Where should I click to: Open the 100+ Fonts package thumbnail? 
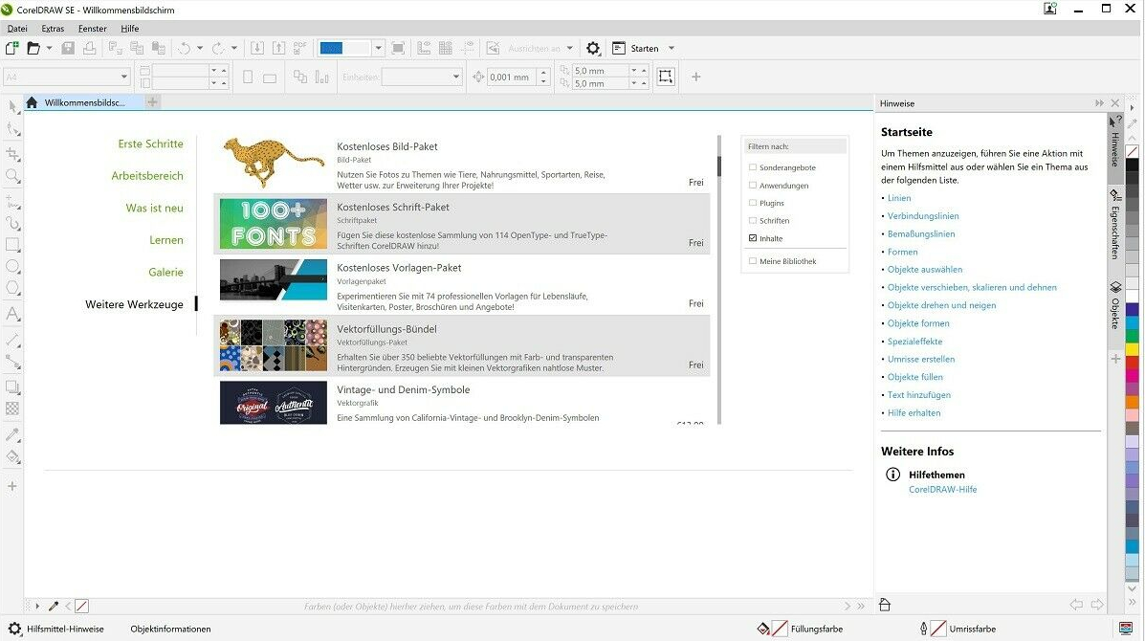(x=274, y=224)
